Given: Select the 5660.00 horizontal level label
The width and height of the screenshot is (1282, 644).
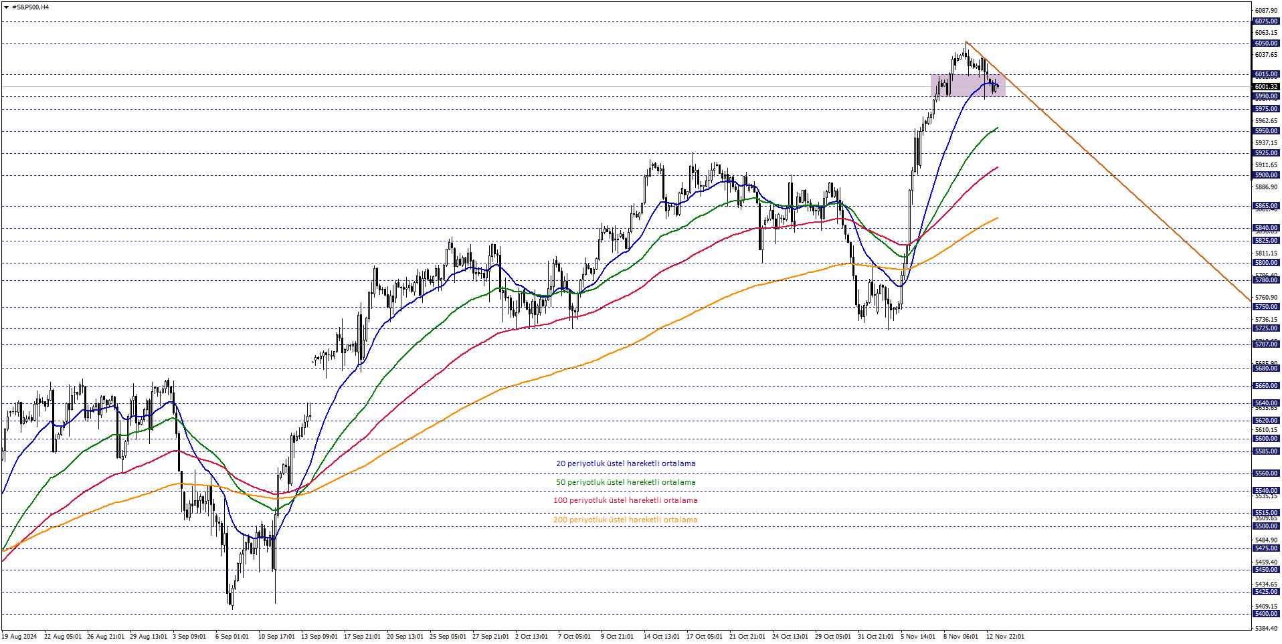Looking at the screenshot, I should click(1266, 386).
